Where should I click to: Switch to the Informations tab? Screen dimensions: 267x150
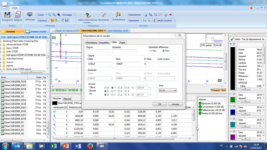click(91, 43)
